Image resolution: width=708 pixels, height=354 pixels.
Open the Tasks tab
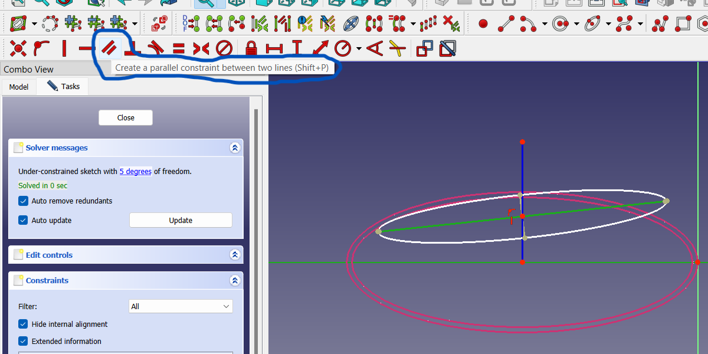pos(62,86)
